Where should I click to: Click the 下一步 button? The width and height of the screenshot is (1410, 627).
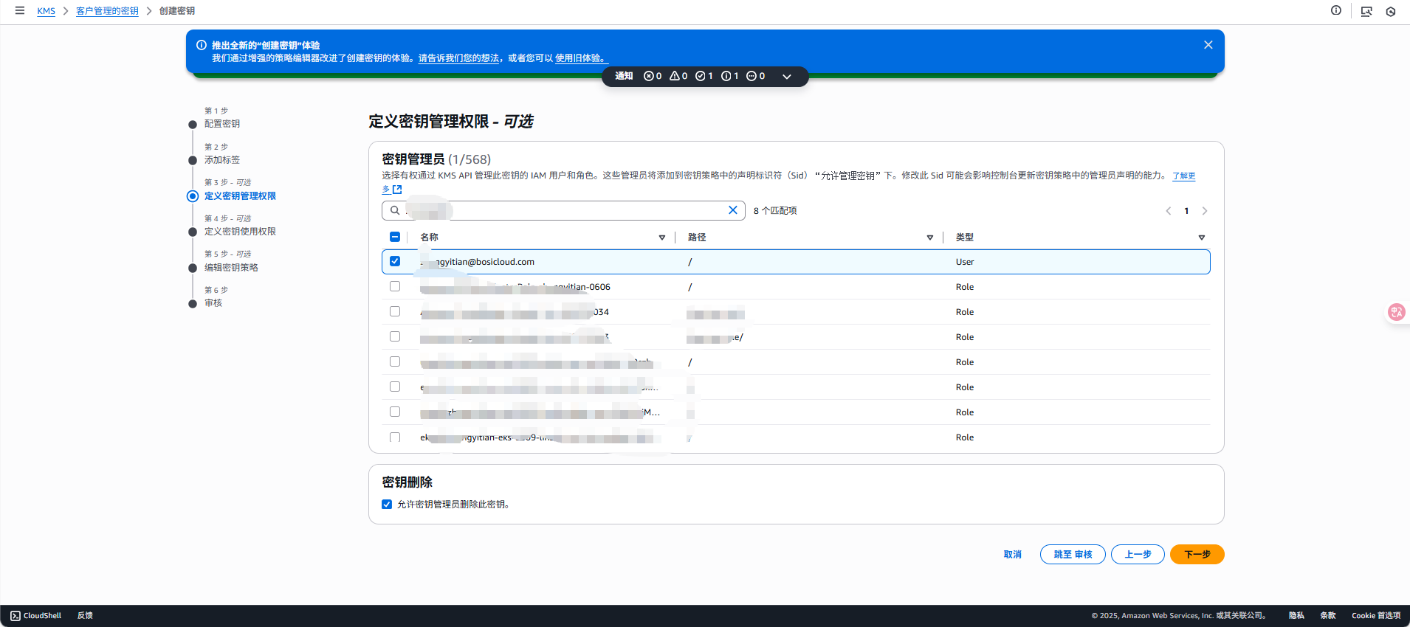1197,554
